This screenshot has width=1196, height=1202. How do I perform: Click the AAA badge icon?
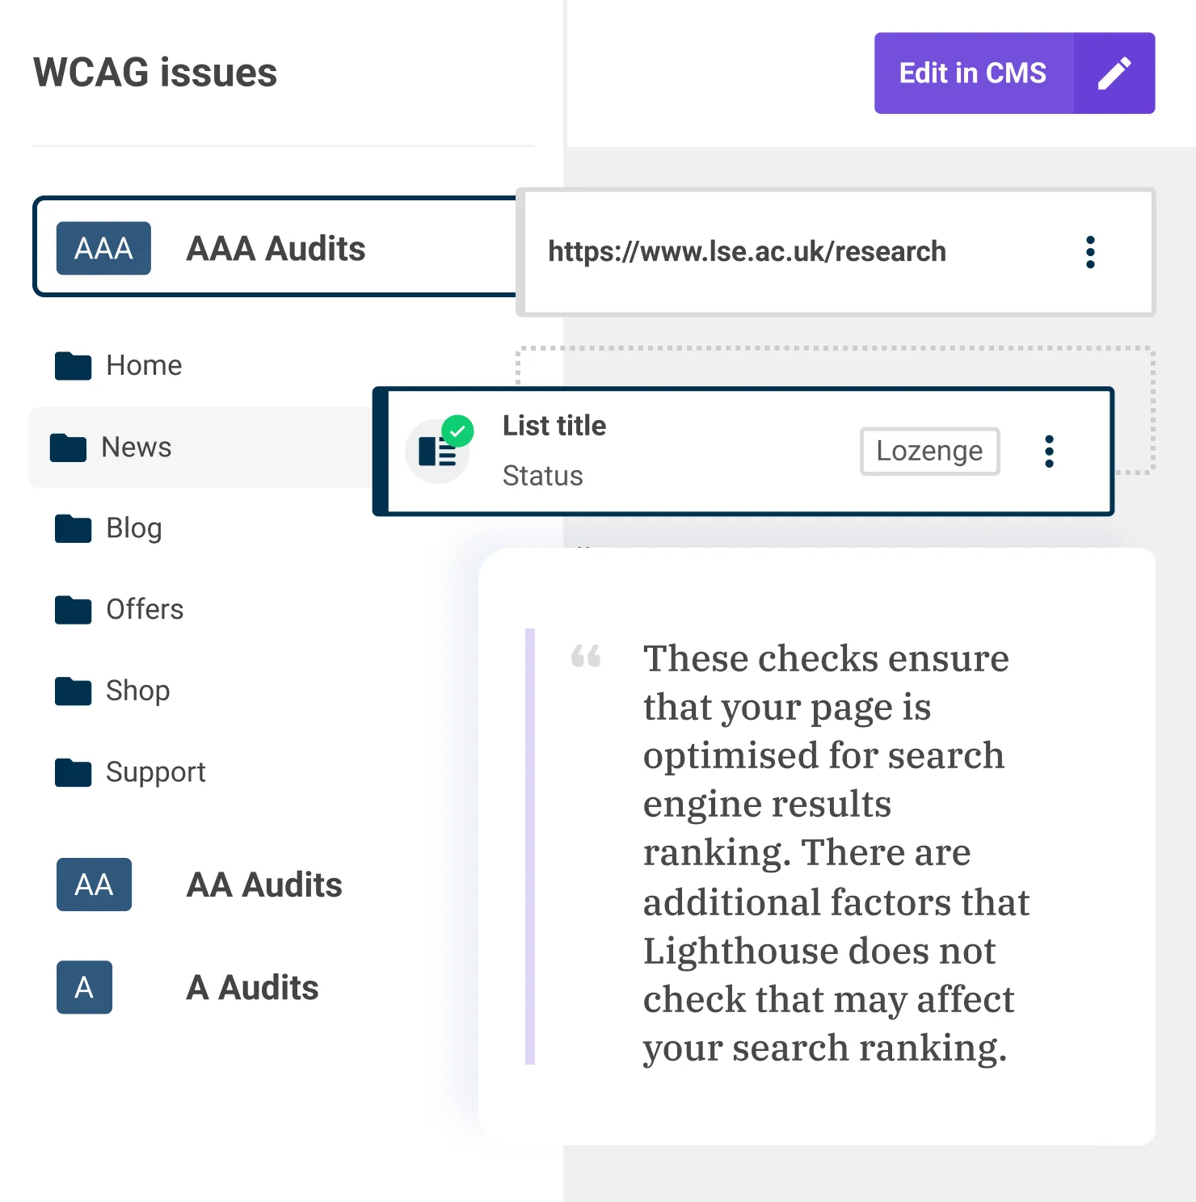pyautogui.click(x=103, y=249)
